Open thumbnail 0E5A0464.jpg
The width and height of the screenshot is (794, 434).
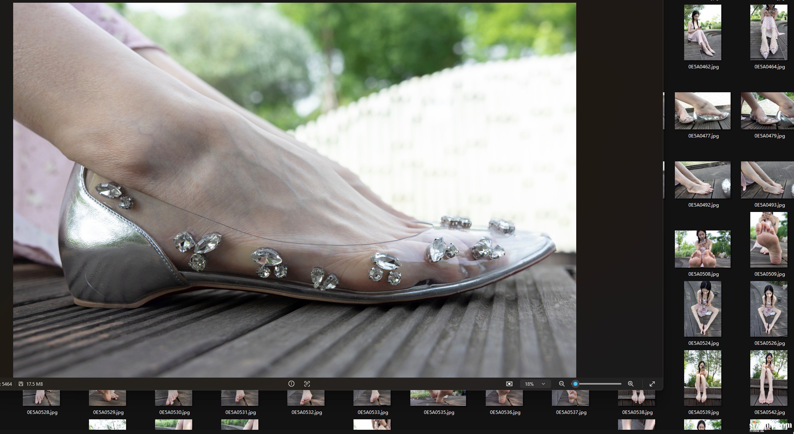tap(769, 32)
